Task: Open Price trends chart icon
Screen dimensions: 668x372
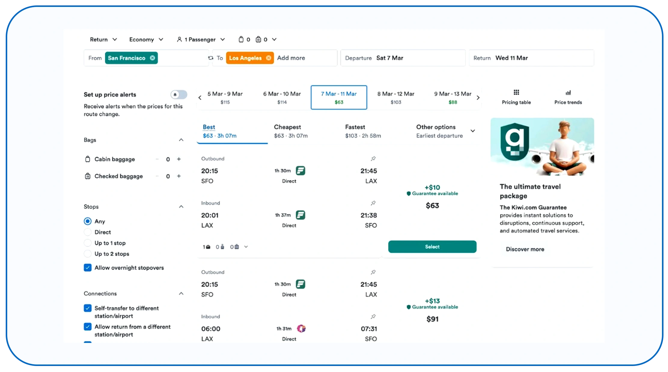Action: (568, 92)
